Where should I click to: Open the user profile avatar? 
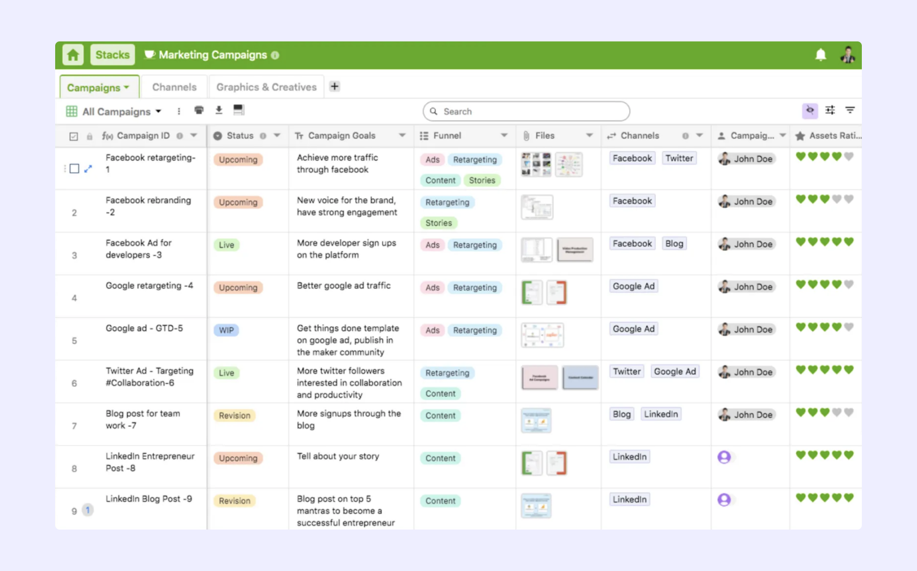847,55
